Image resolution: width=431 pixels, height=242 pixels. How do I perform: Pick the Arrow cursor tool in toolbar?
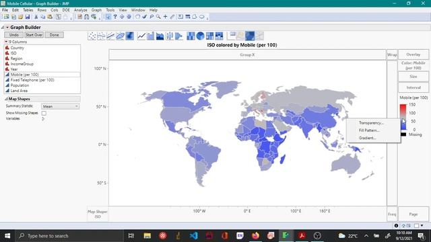(108, 17)
